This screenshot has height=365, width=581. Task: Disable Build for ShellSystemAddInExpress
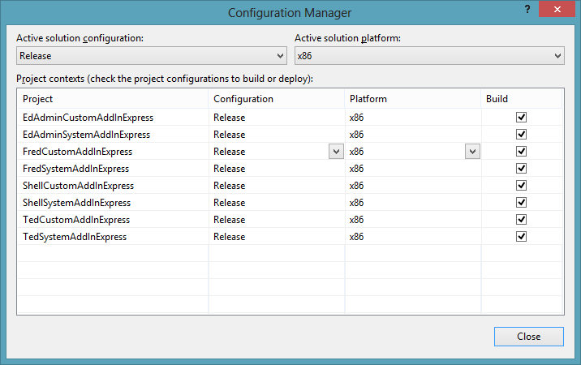tap(521, 202)
